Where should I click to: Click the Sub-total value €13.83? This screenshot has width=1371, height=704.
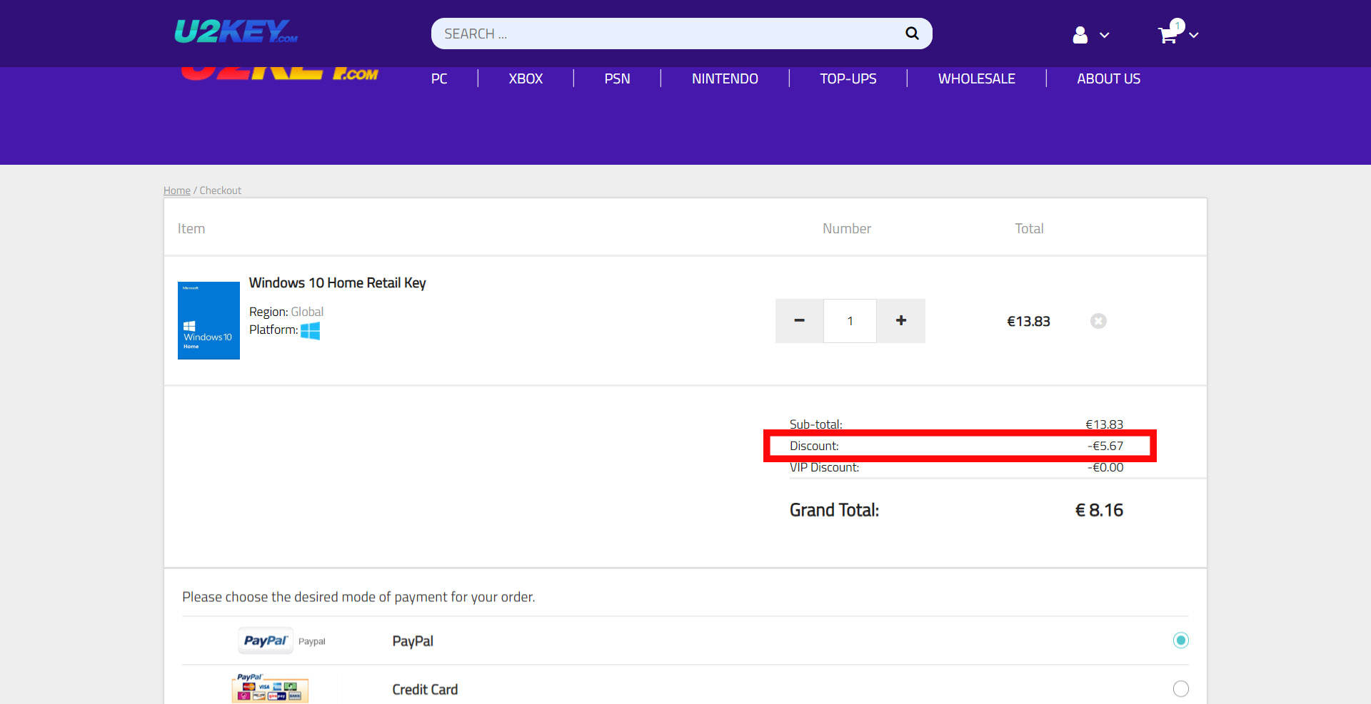tap(1105, 424)
